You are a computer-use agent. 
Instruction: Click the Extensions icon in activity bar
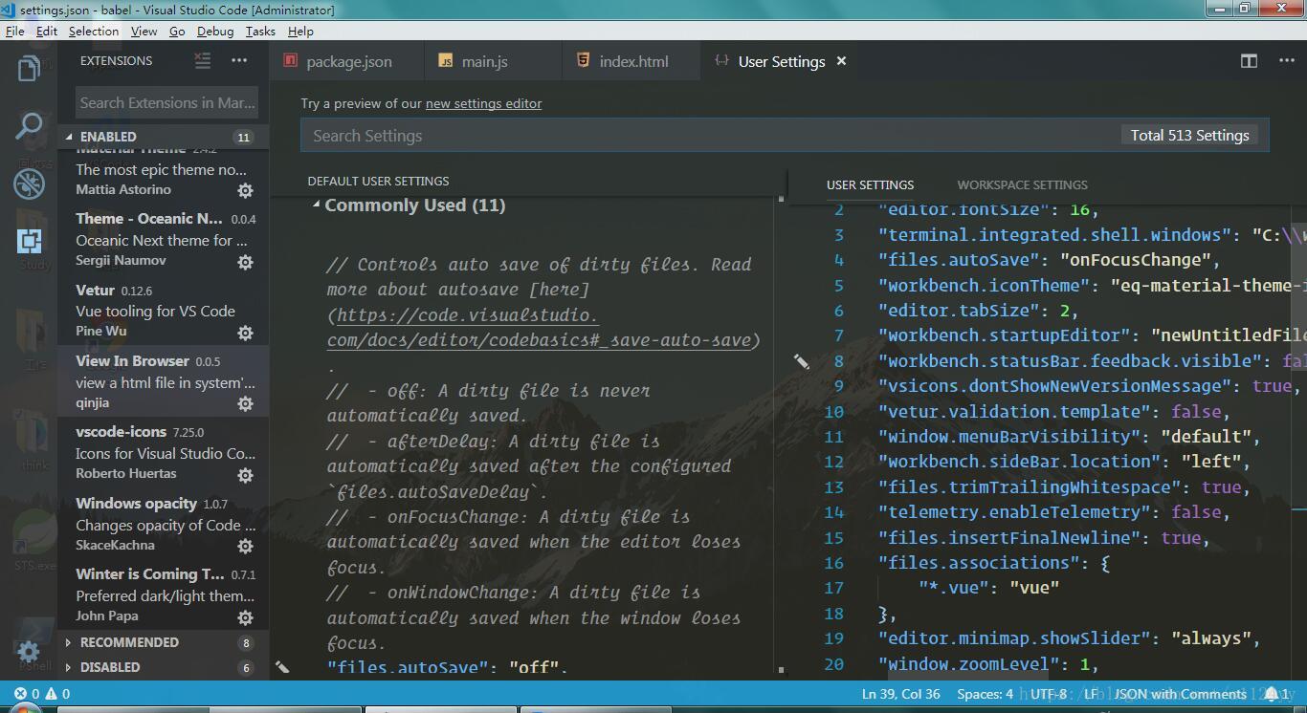click(x=29, y=241)
